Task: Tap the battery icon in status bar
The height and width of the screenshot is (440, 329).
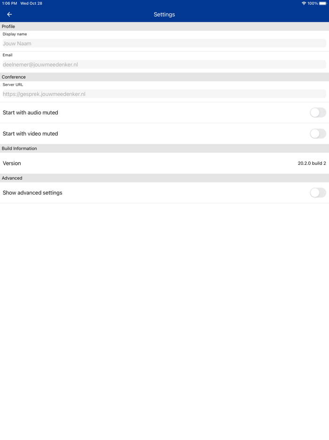Action: (x=323, y=3)
